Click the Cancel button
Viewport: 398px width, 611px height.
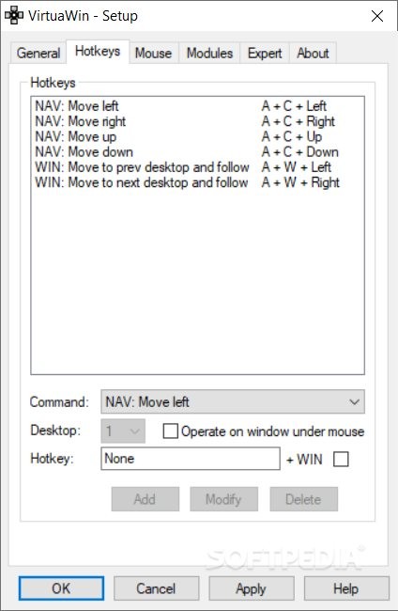click(x=156, y=588)
